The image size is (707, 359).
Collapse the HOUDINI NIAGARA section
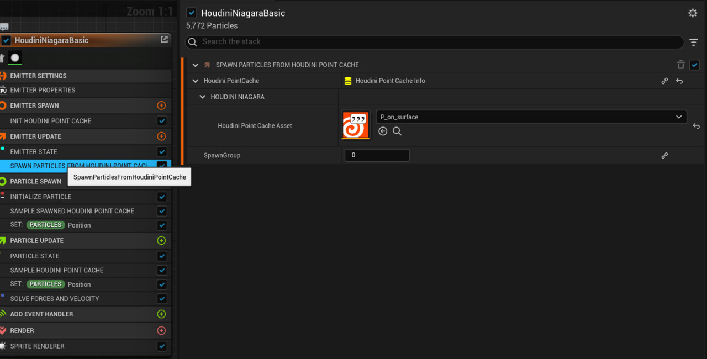point(202,97)
